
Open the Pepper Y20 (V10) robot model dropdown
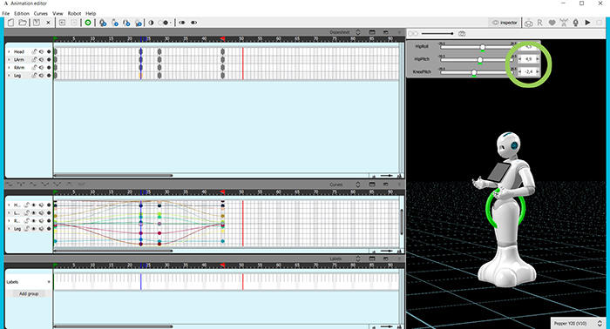[x=578, y=323]
